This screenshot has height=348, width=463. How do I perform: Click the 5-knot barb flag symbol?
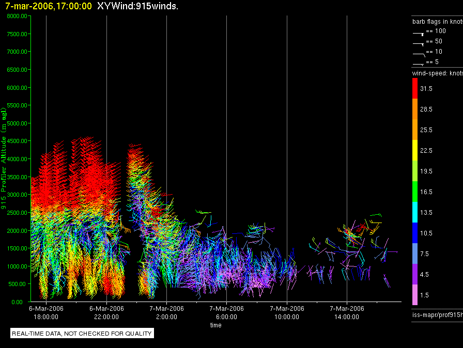click(x=418, y=64)
